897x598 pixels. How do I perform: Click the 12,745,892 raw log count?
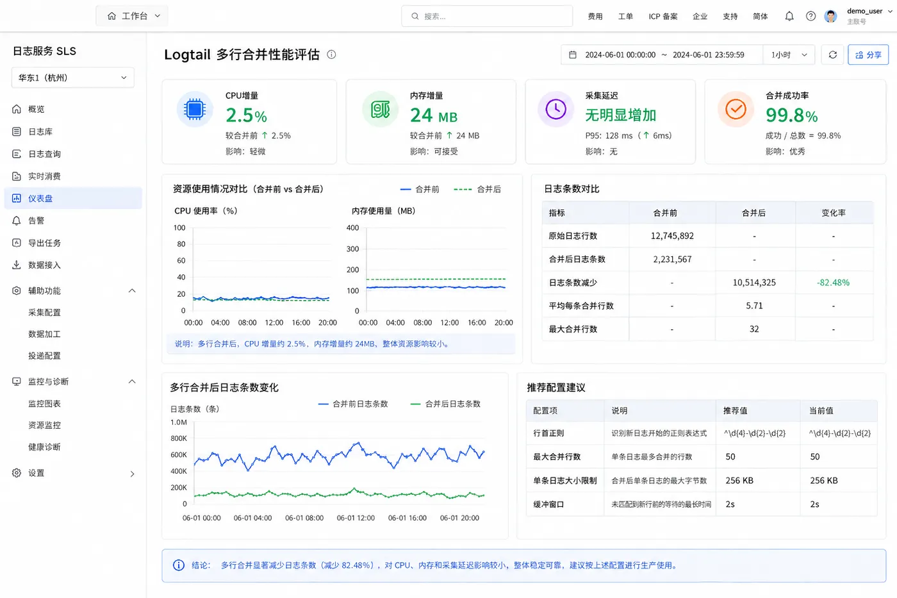(672, 236)
